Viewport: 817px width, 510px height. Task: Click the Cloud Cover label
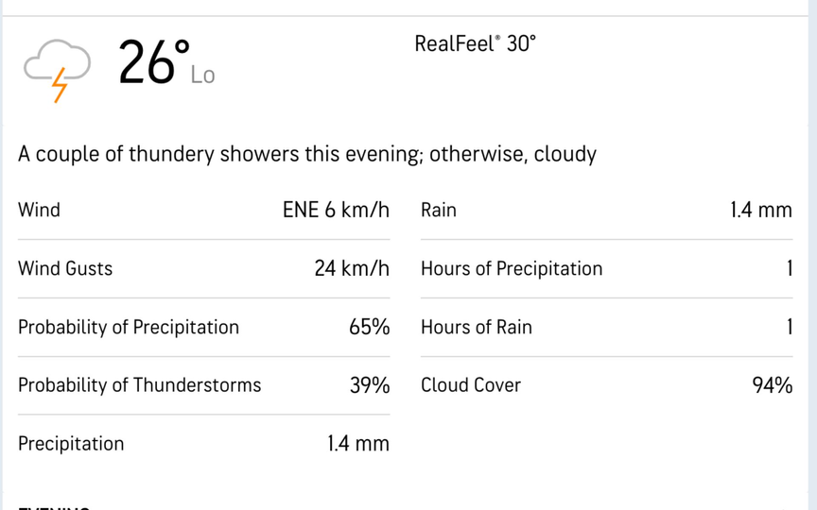(x=471, y=385)
